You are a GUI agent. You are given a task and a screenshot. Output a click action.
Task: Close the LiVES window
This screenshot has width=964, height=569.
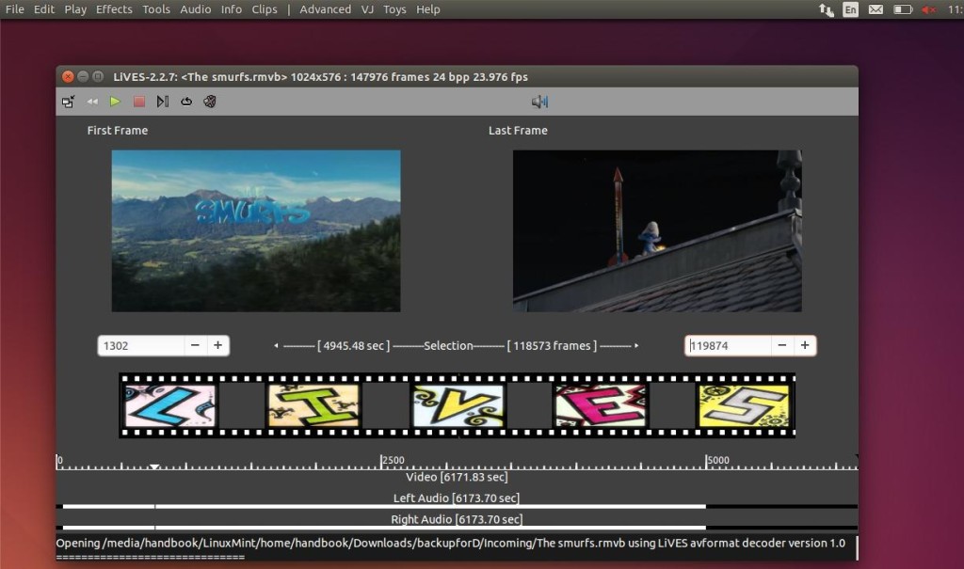[x=68, y=77]
